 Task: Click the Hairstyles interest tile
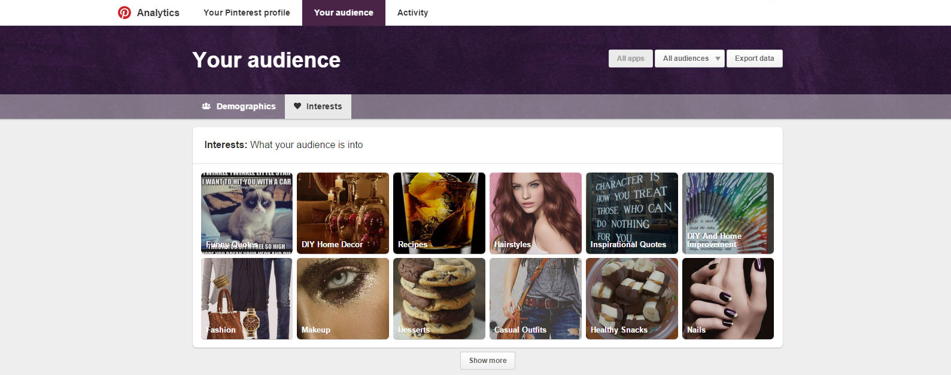(536, 213)
